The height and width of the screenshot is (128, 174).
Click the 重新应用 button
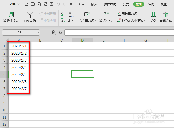coord(47,20)
